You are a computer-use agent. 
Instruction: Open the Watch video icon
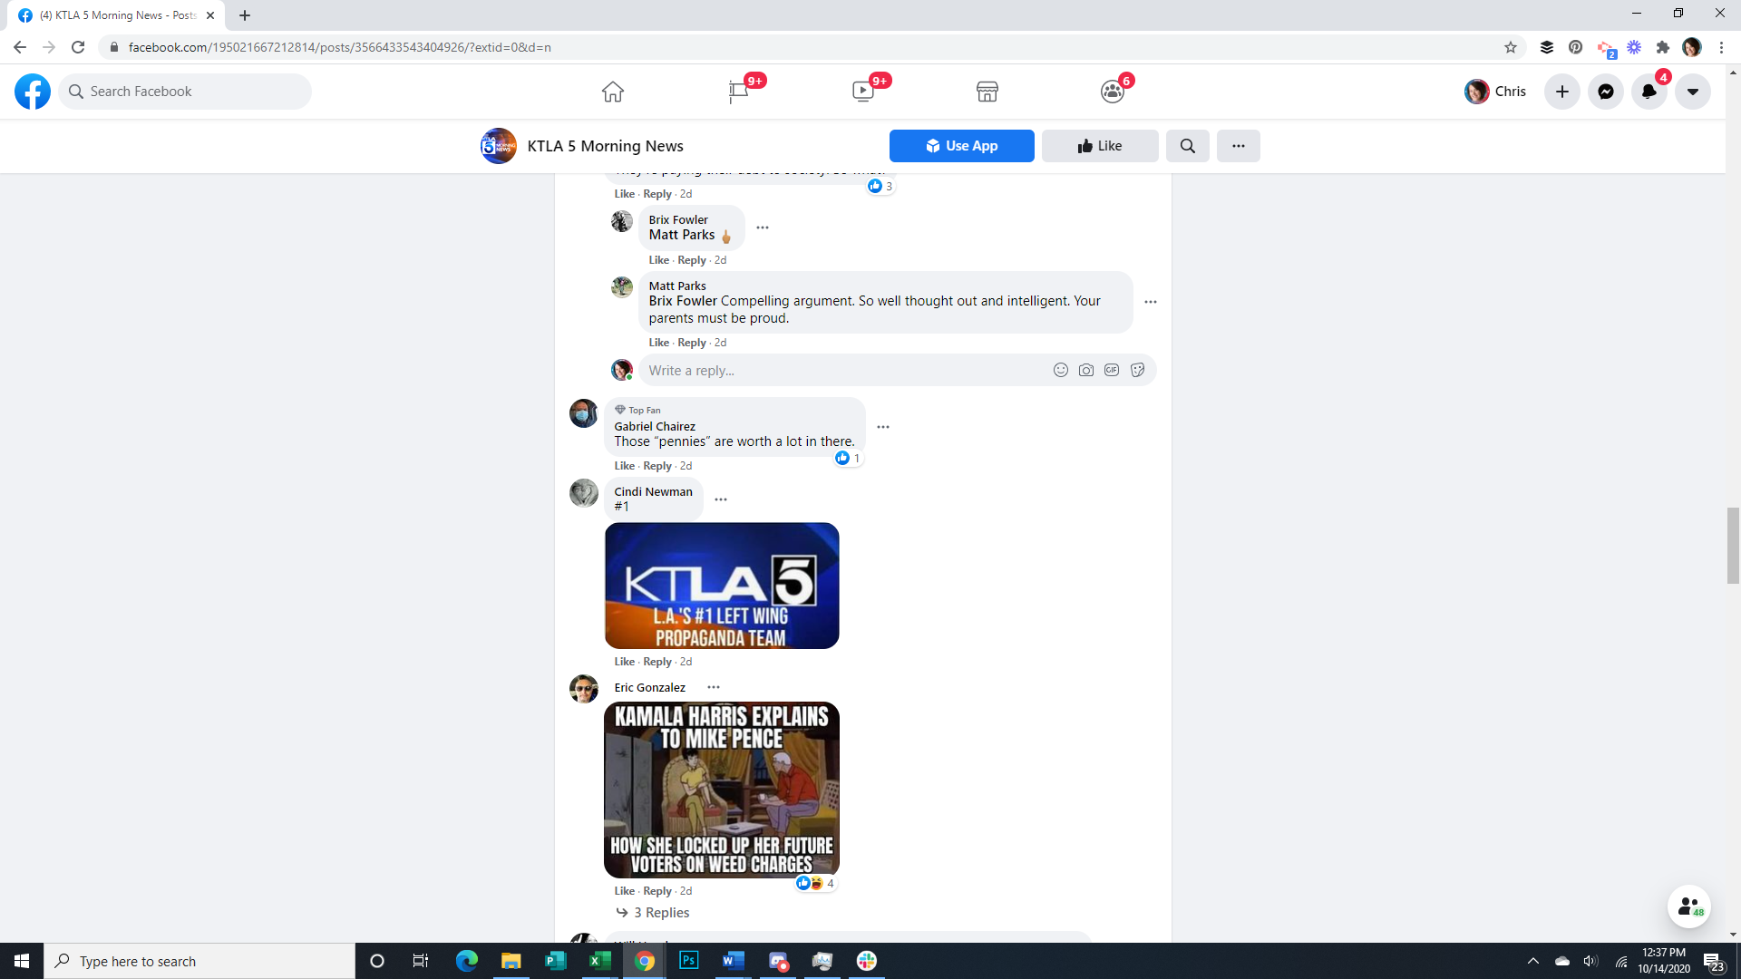pyautogui.click(x=862, y=92)
